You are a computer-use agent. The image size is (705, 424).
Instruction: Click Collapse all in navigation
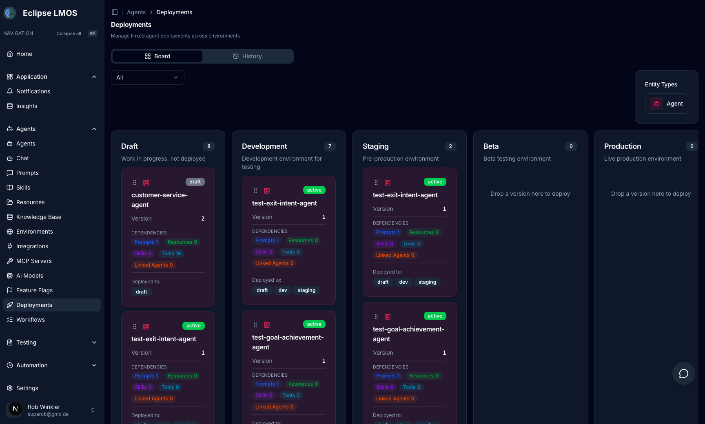69,33
